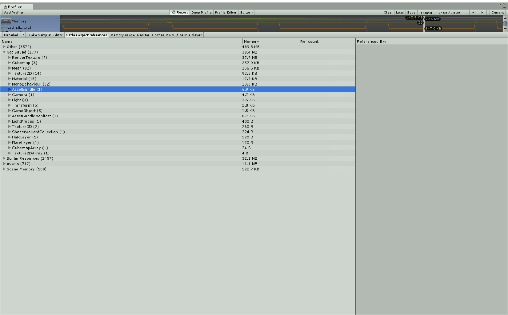The image size is (508, 315).
Task: Select the FlareLayer (1) row
Action: 177,142
